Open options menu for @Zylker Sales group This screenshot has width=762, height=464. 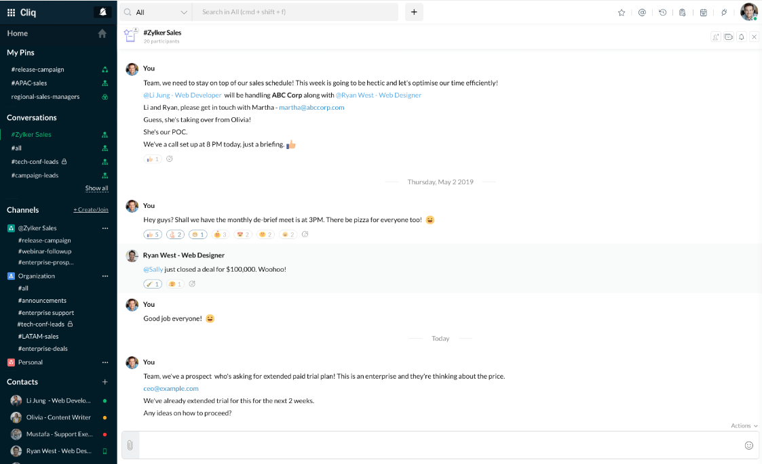click(105, 228)
